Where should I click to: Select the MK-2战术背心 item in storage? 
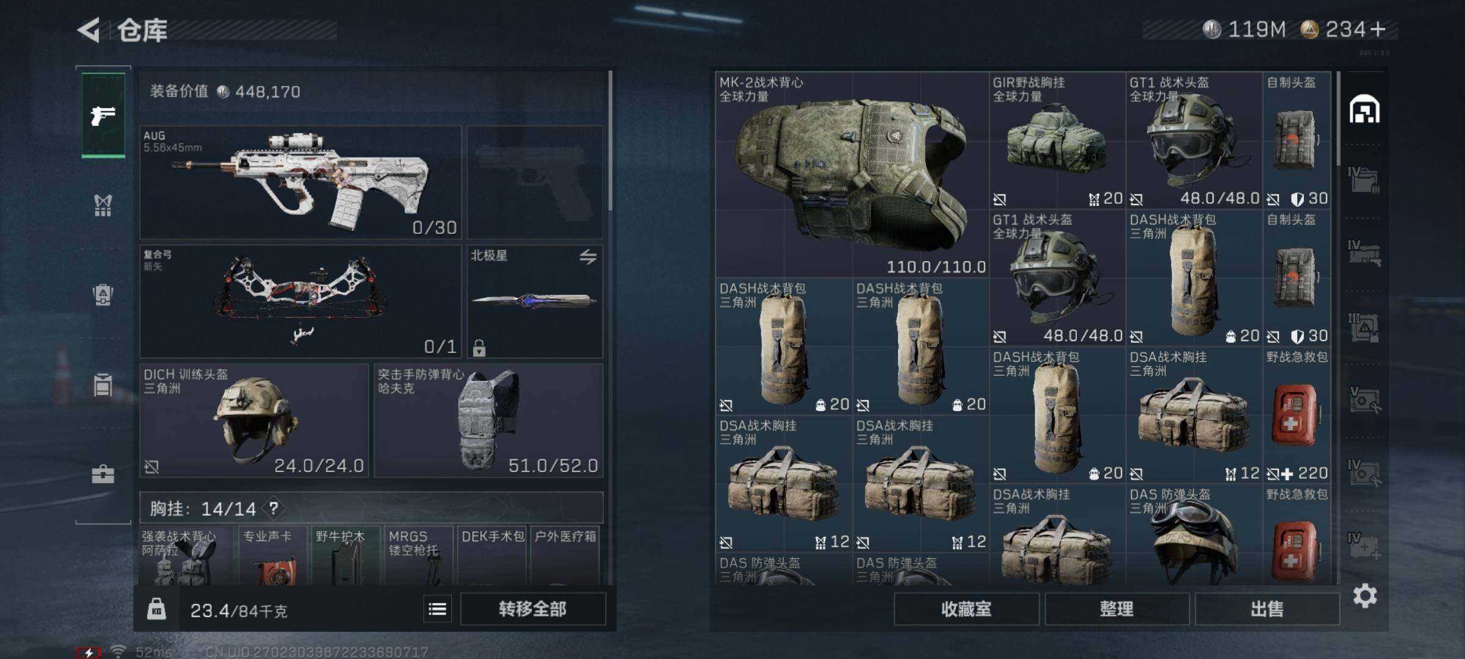[x=852, y=175]
